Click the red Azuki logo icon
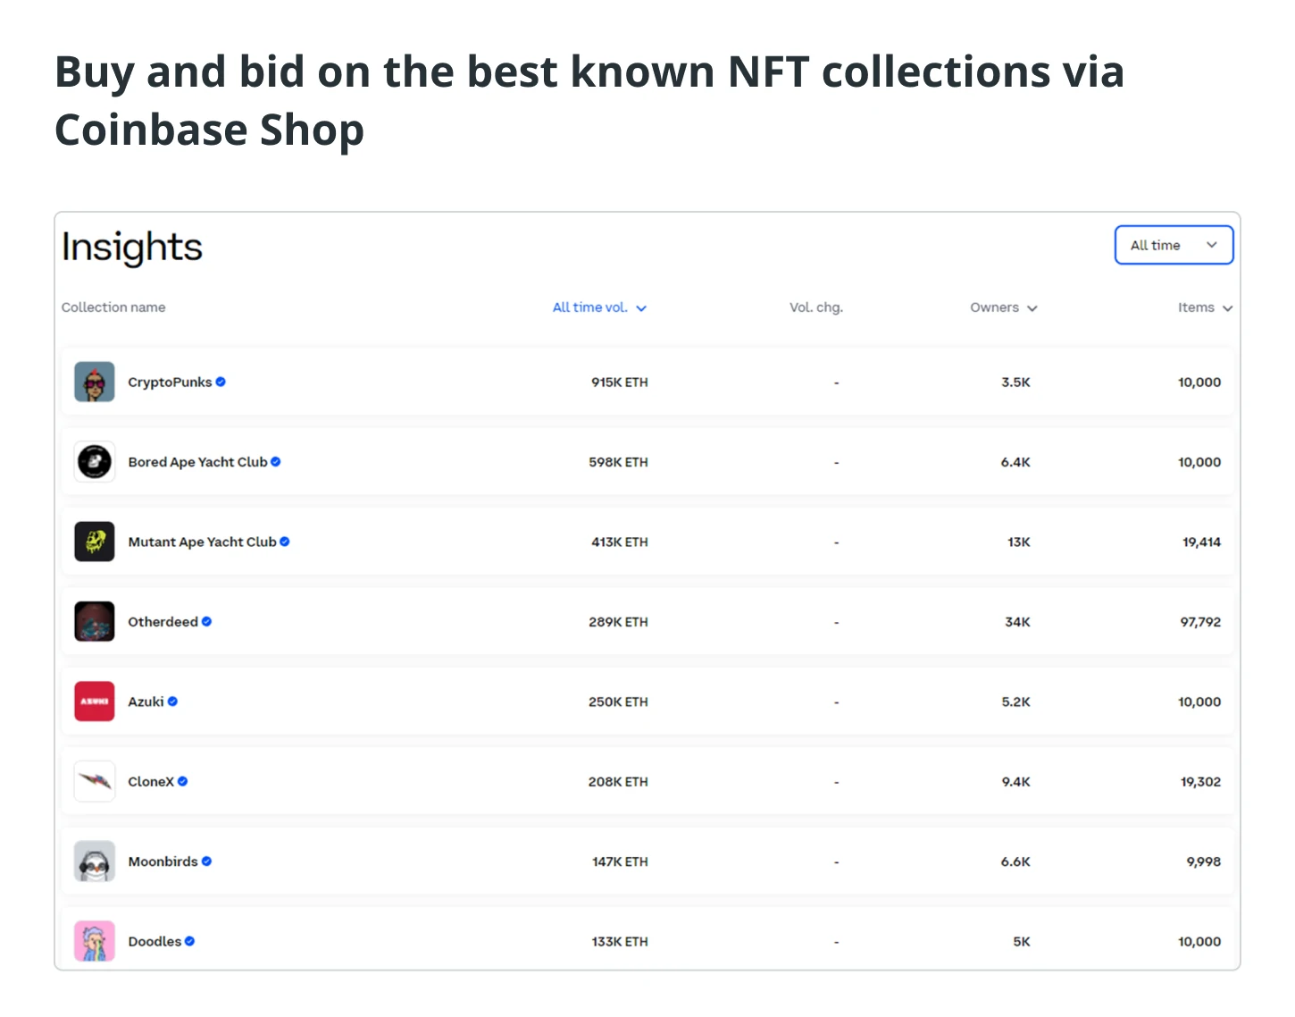The width and height of the screenshot is (1295, 1017). tap(95, 702)
